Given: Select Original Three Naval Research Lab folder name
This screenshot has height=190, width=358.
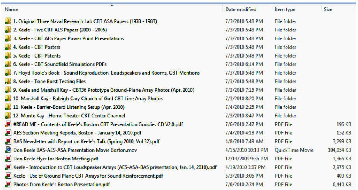Looking at the screenshot, I should [85, 21].
